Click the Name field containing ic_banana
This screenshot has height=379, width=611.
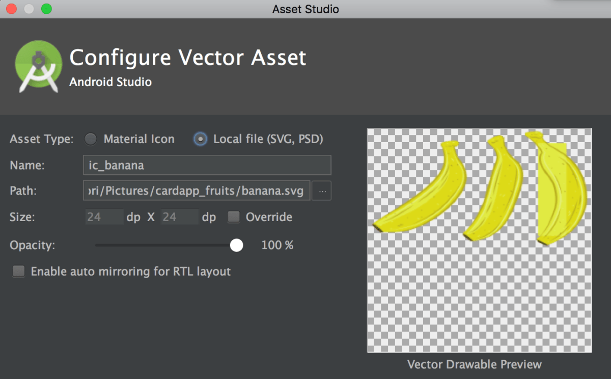(207, 165)
